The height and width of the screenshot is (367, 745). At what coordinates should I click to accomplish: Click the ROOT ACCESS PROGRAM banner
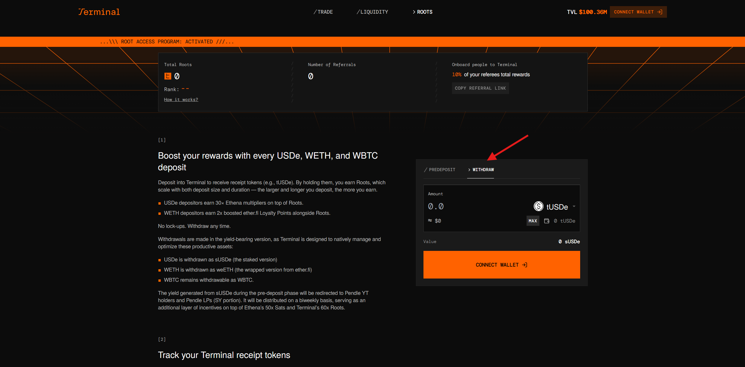click(167, 42)
